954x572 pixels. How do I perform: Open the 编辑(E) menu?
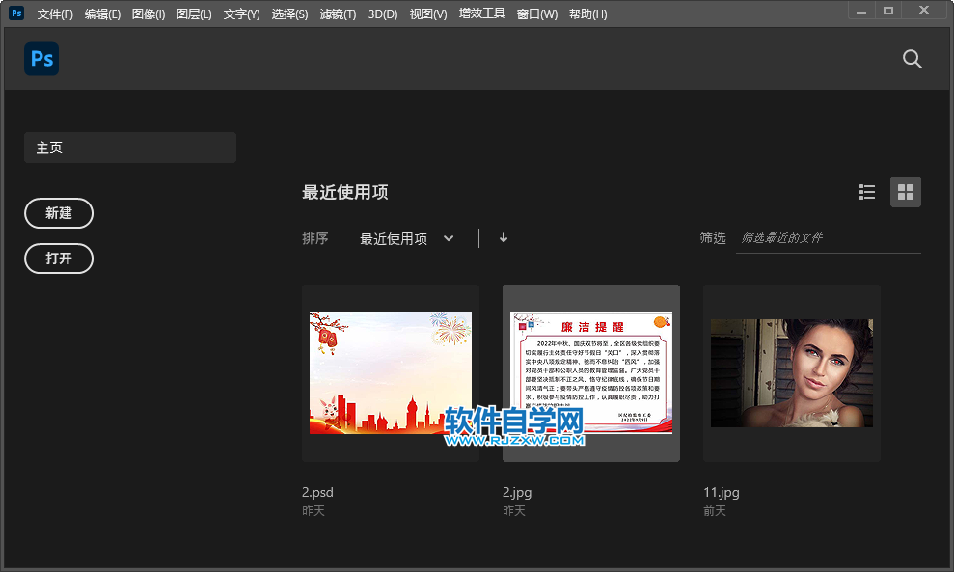pyautogui.click(x=102, y=14)
